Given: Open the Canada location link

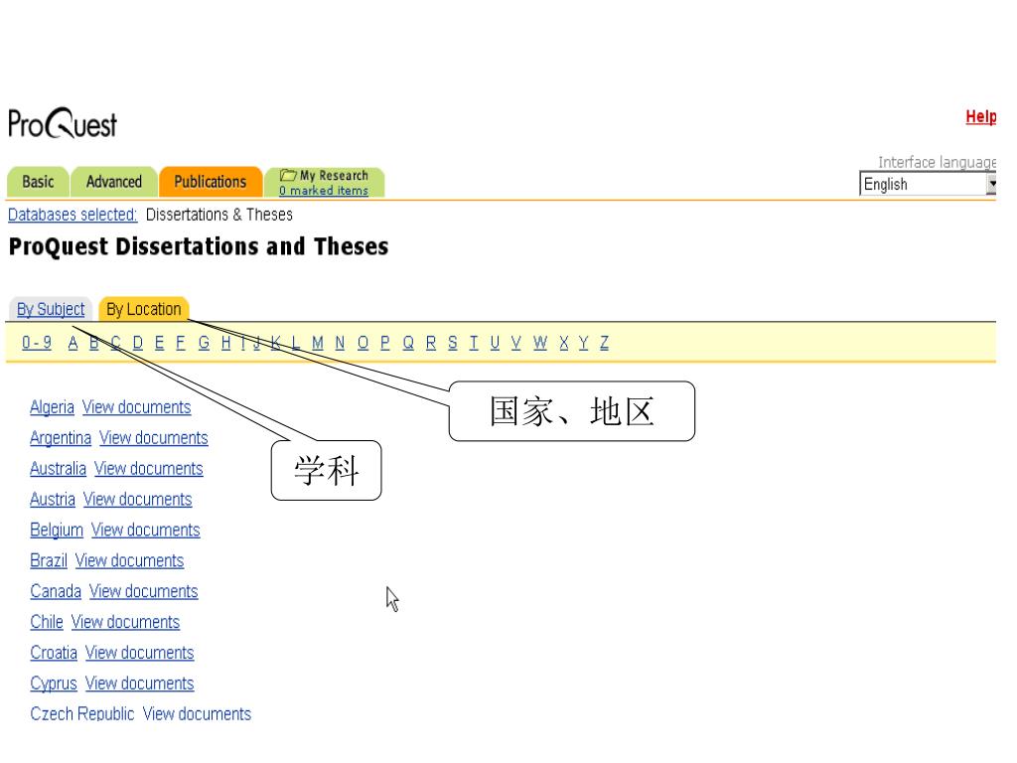Looking at the screenshot, I should click(56, 591).
